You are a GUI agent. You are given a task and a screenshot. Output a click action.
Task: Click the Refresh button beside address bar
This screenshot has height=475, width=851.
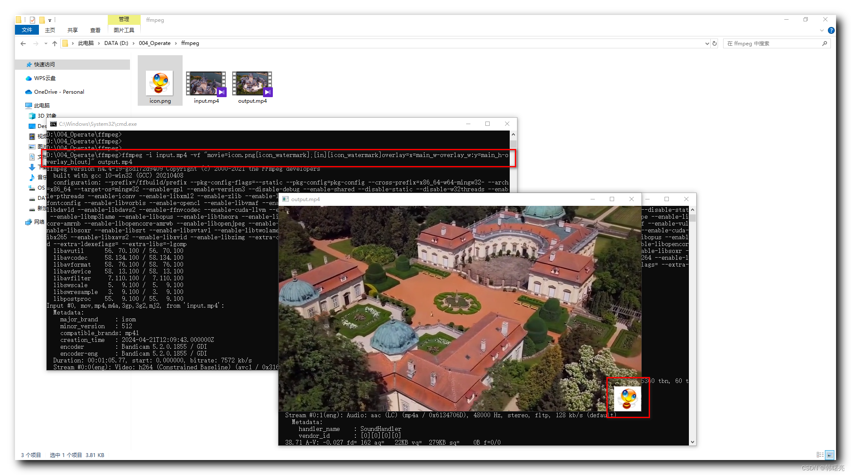(714, 43)
